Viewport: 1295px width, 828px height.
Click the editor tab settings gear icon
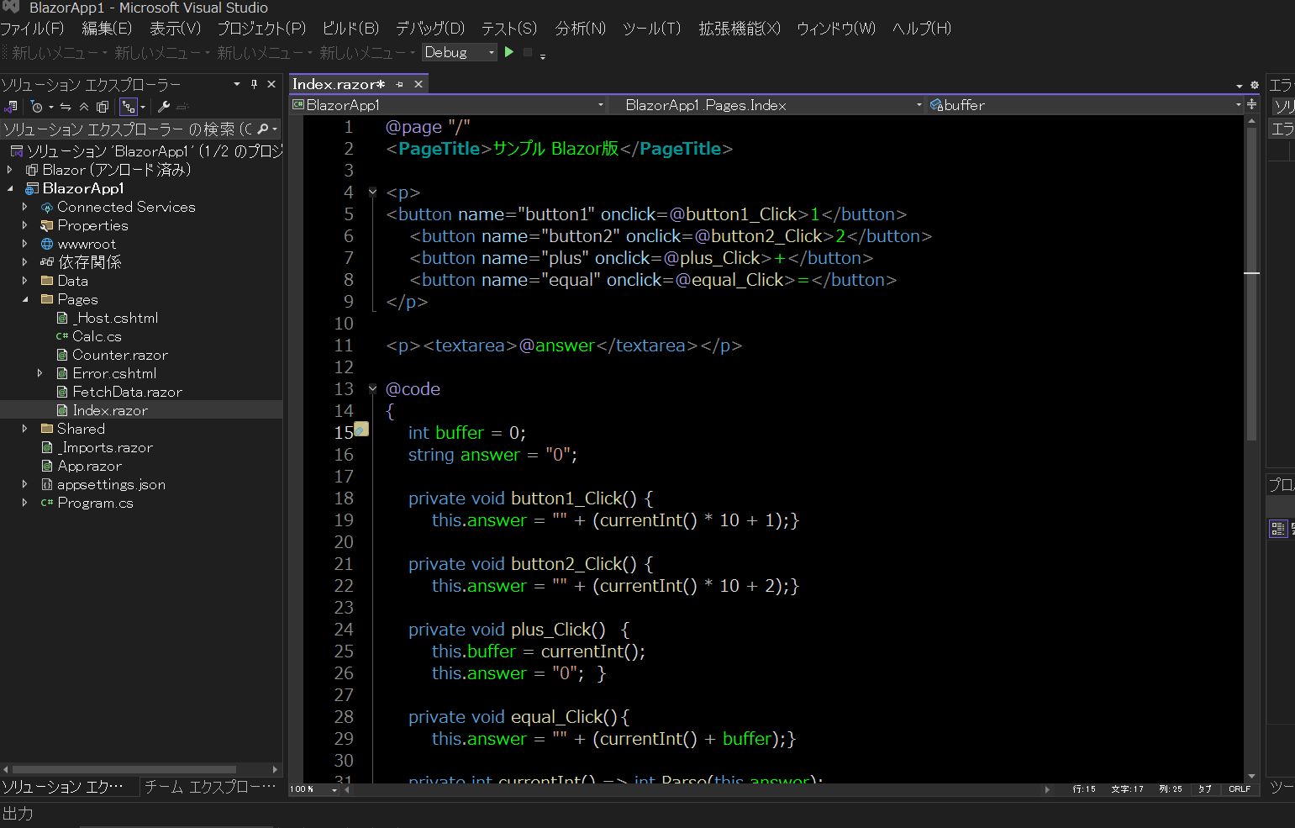point(1255,85)
